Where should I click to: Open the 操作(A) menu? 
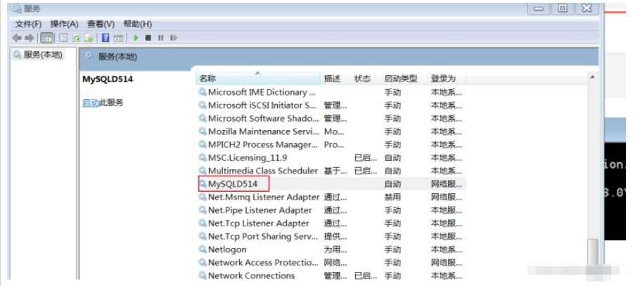coord(64,25)
